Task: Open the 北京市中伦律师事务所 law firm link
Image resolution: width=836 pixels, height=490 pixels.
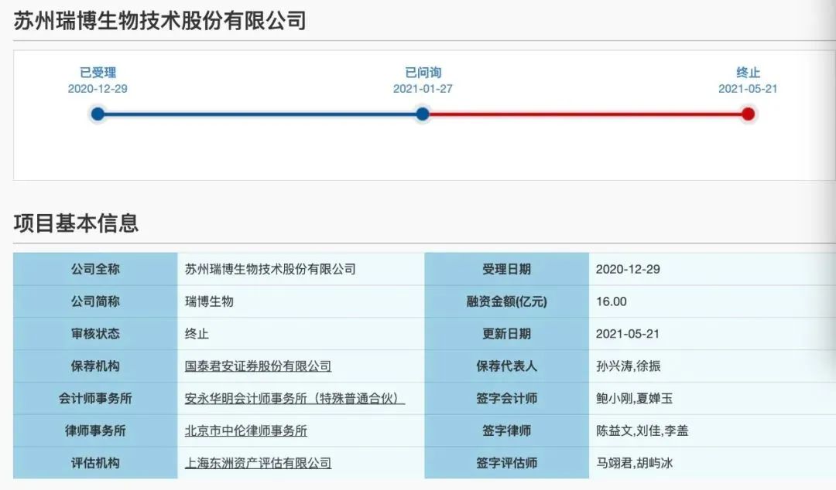Action: click(x=245, y=431)
